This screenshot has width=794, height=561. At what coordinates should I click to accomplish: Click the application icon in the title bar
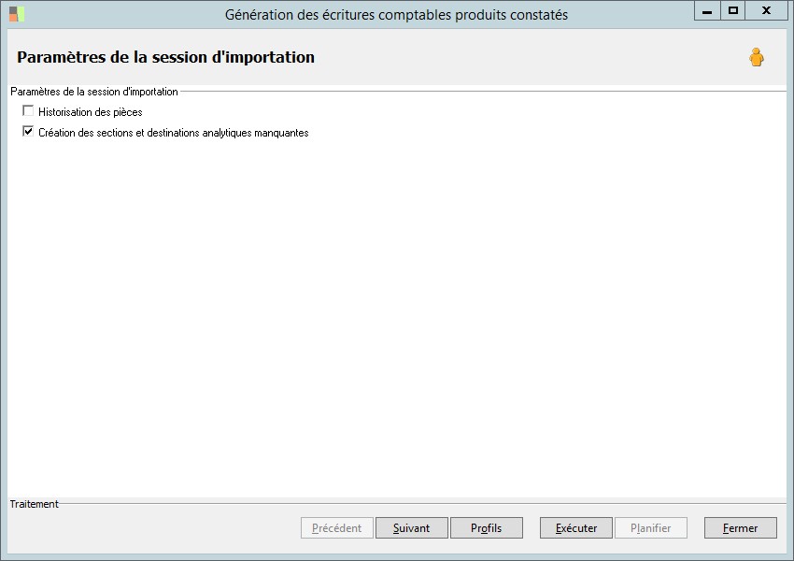(17, 14)
